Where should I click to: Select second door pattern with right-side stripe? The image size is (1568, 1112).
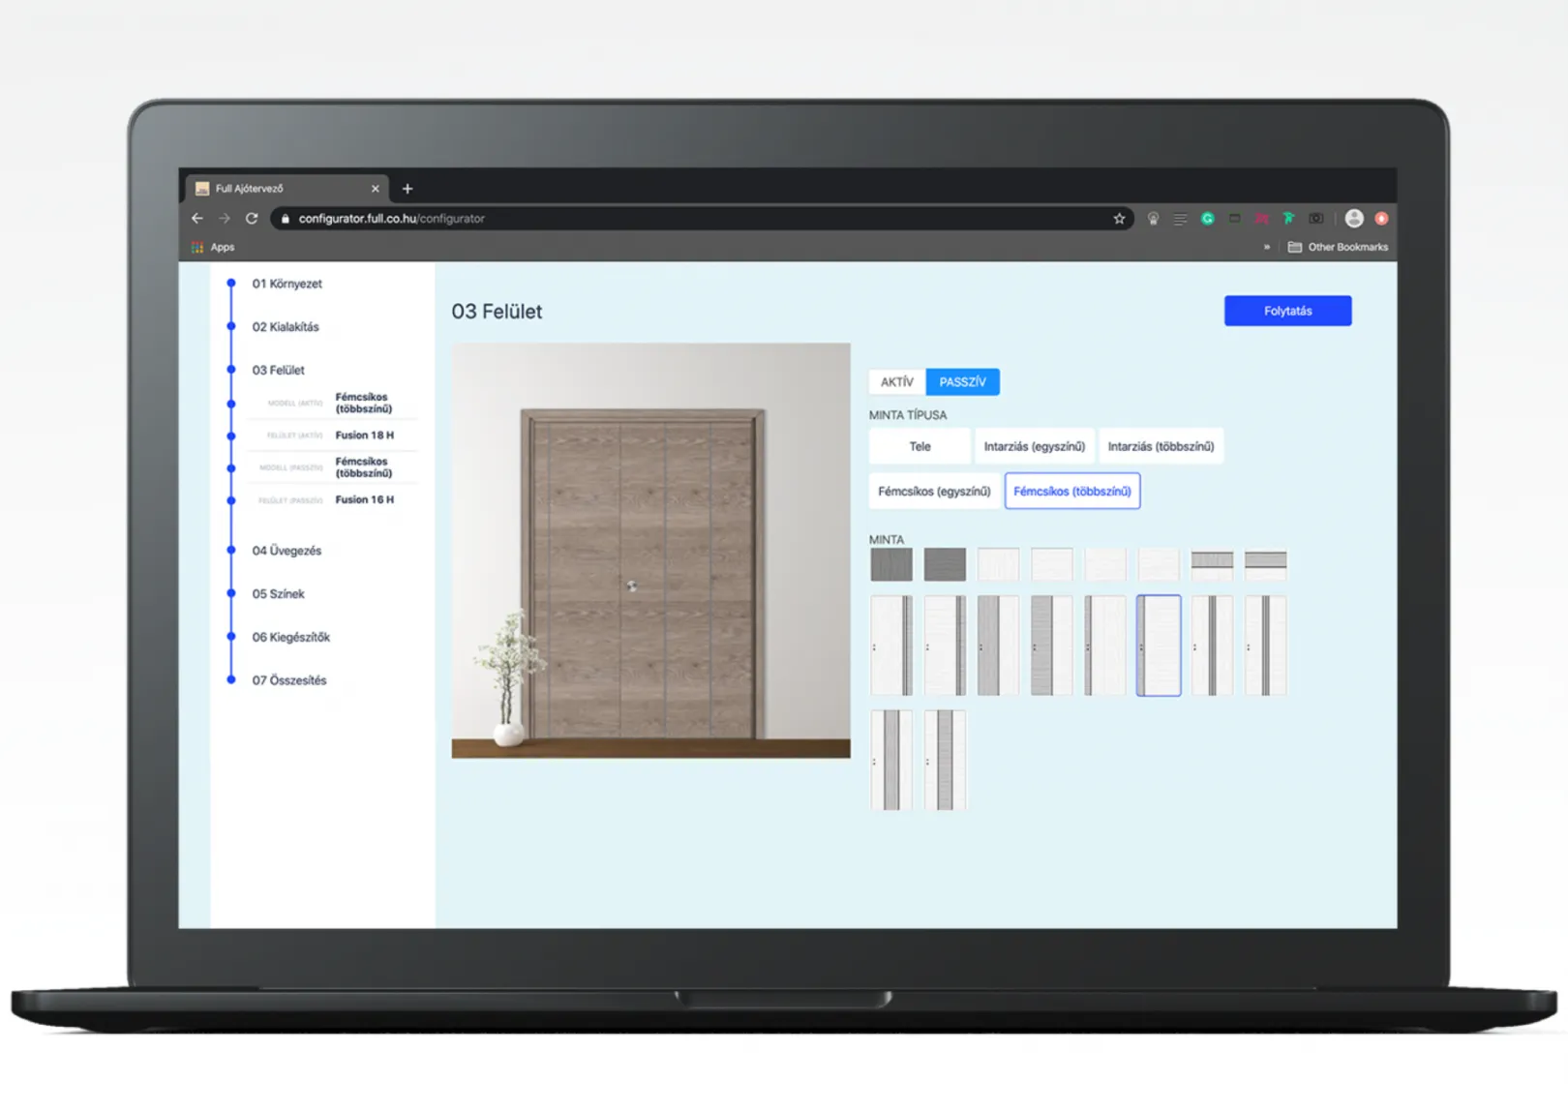click(945, 646)
